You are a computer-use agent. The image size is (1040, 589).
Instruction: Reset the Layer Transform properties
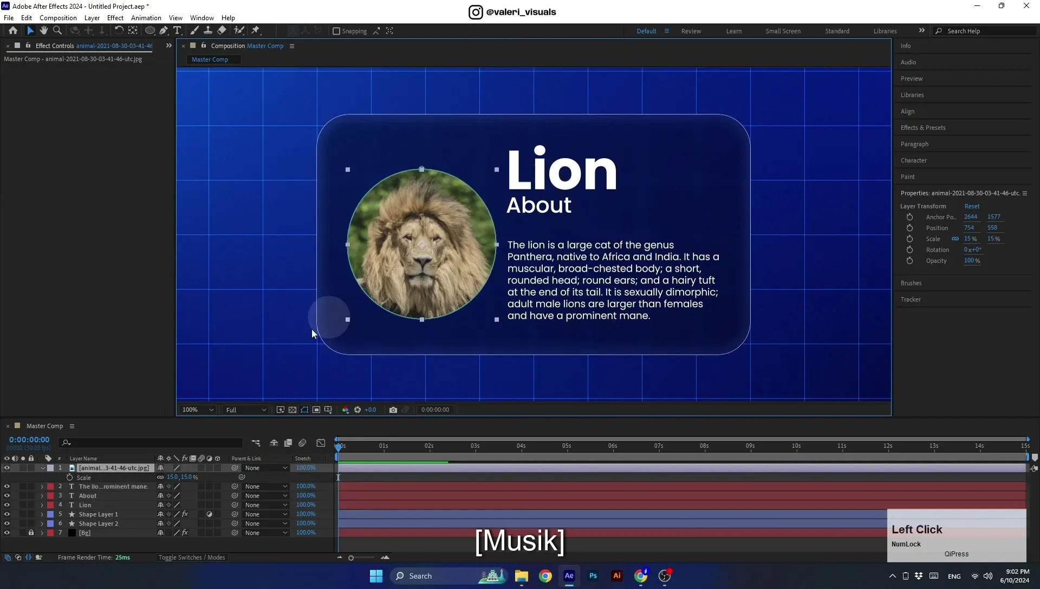pyautogui.click(x=972, y=206)
